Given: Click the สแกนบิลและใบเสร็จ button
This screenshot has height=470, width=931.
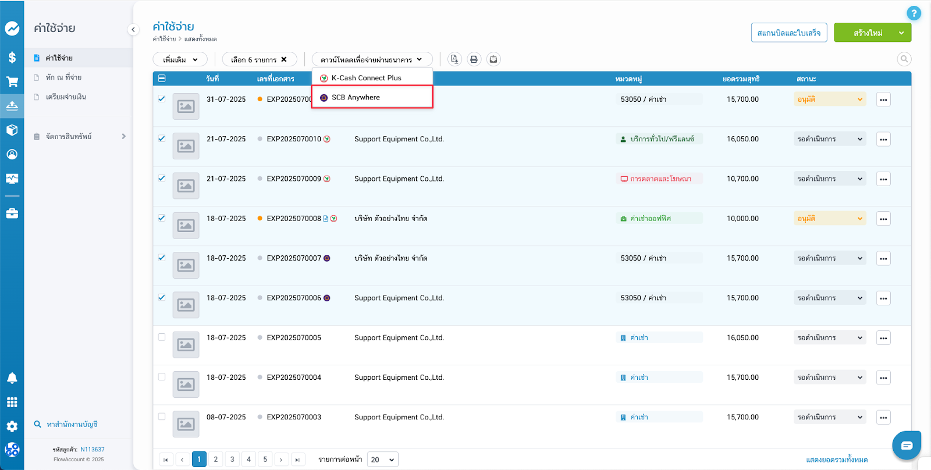Looking at the screenshot, I should pyautogui.click(x=788, y=33).
